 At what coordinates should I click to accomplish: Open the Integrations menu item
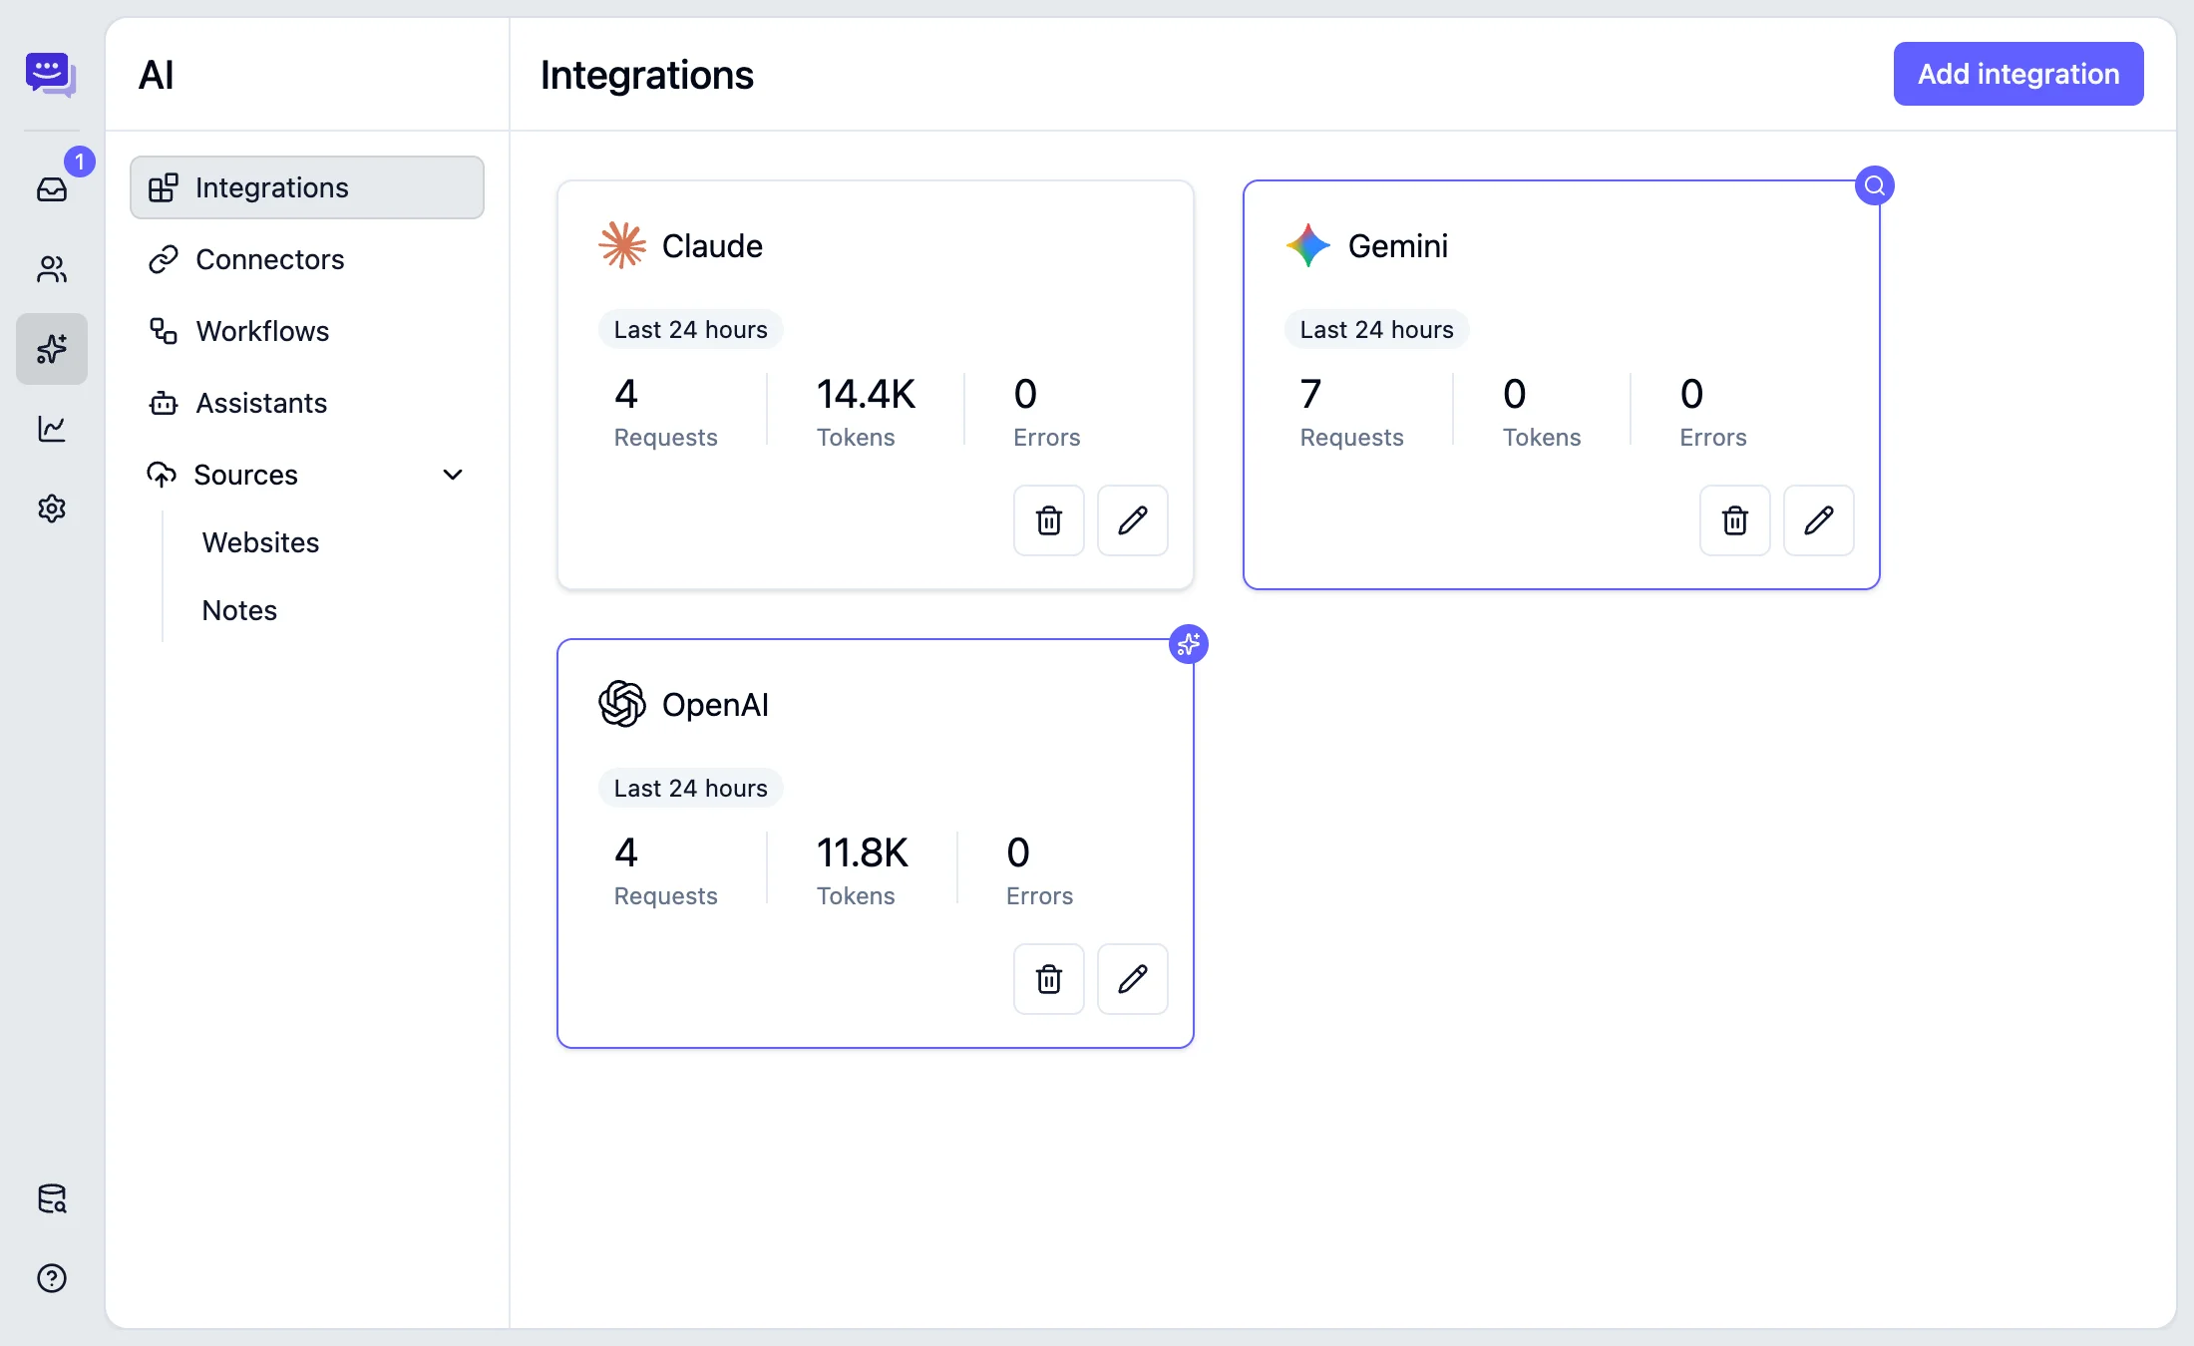[x=307, y=187]
